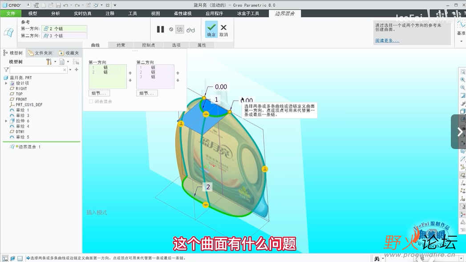Viewport: 466px width, 262px height.
Task: Click the Save icon in quick access
Action: point(59,5)
